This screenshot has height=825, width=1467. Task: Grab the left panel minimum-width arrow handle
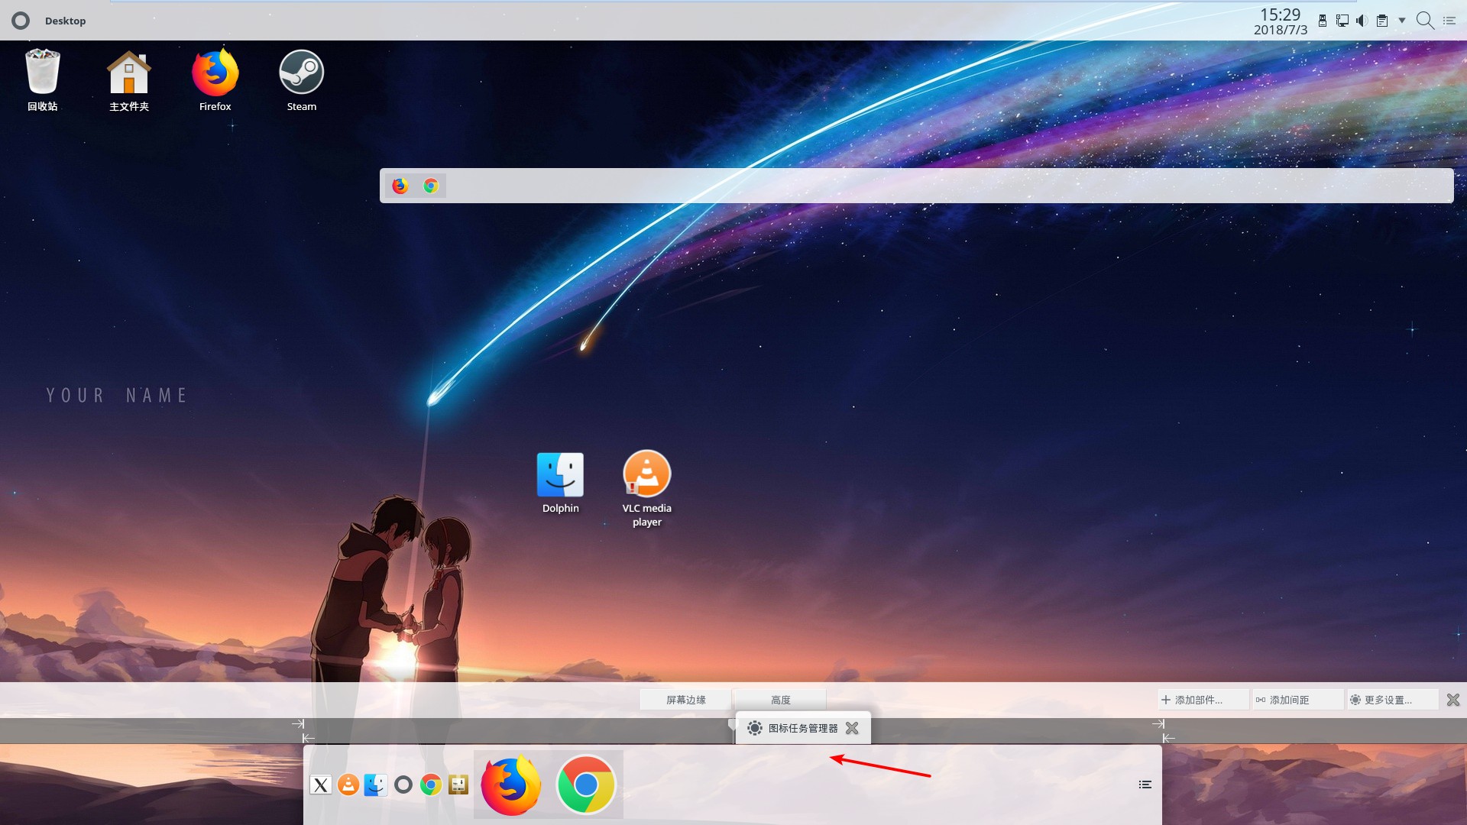308,738
